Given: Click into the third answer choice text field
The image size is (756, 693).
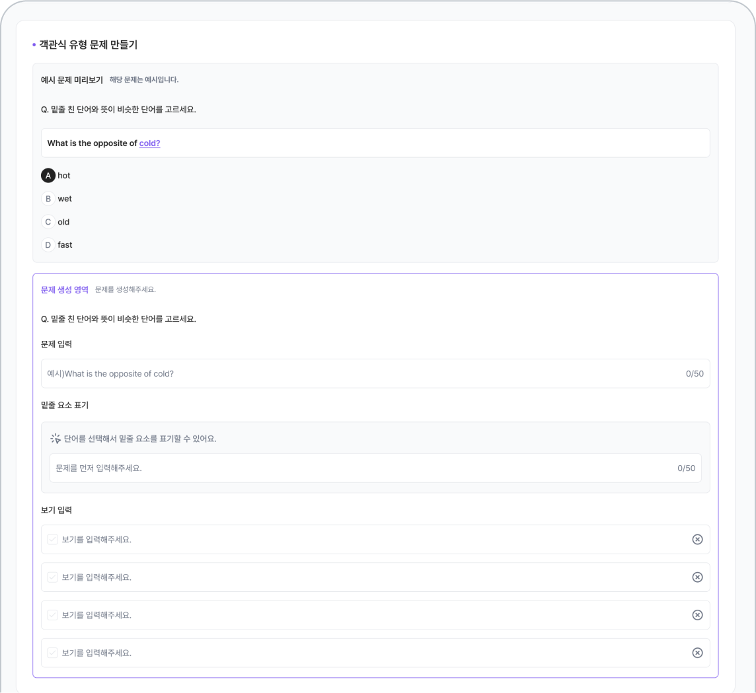Looking at the screenshot, I should point(370,615).
